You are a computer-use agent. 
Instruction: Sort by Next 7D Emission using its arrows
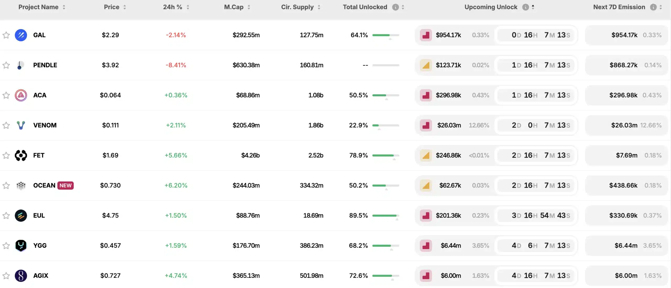coord(661,7)
